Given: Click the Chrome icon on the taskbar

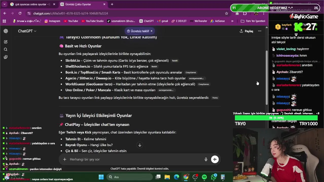Looking at the screenshot, I should click(x=186, y=177).
